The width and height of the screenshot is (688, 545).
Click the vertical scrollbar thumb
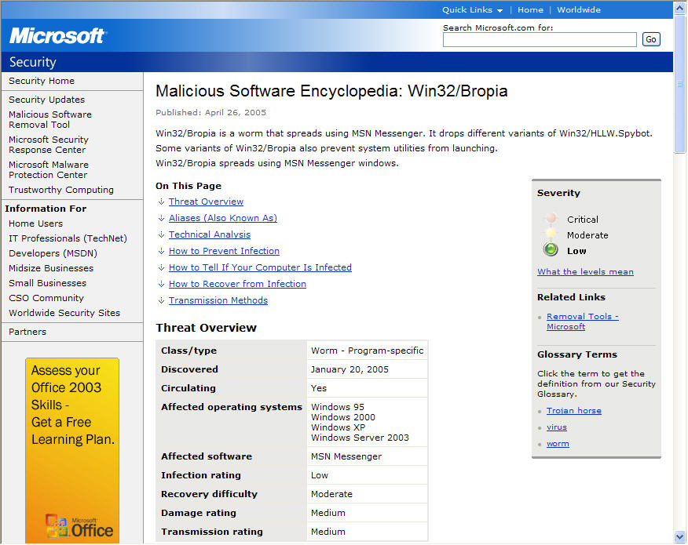point(679,84)
